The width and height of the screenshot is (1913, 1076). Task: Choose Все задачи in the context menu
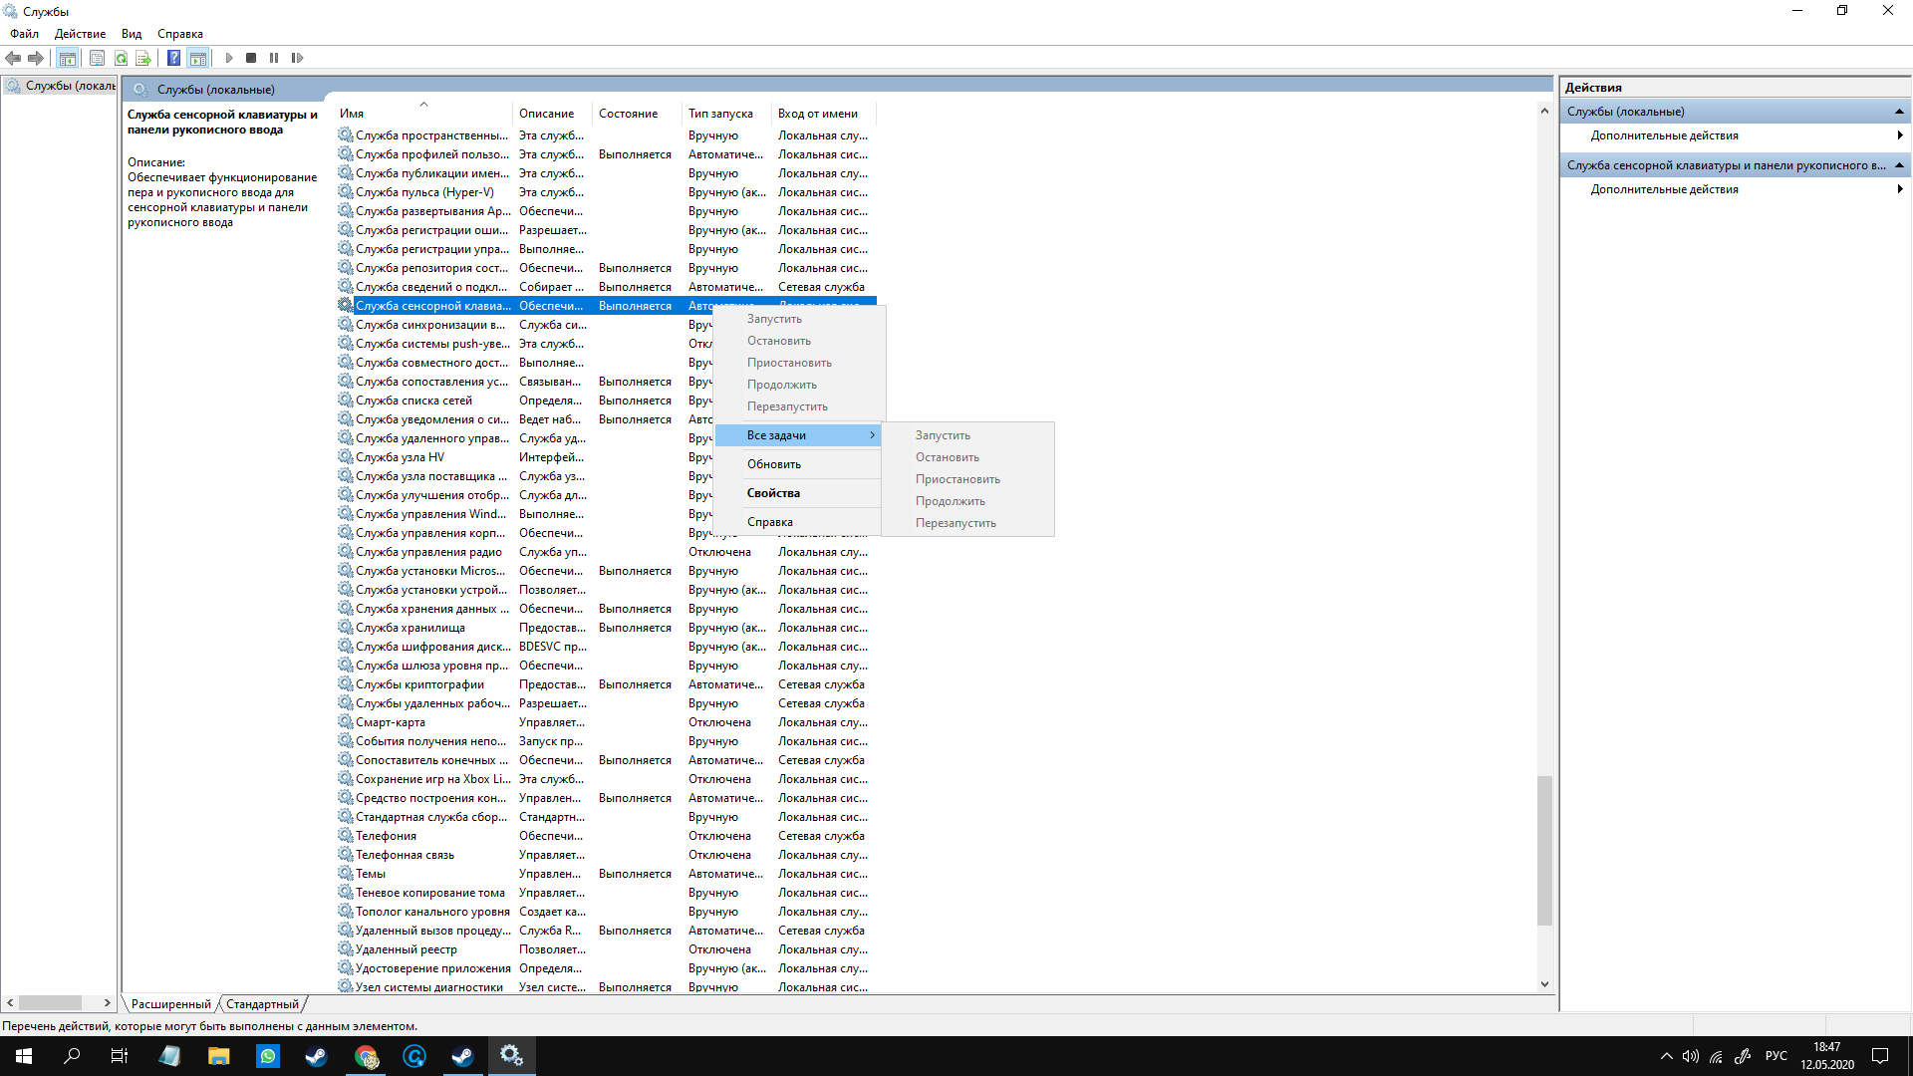(x=798, y=435)
